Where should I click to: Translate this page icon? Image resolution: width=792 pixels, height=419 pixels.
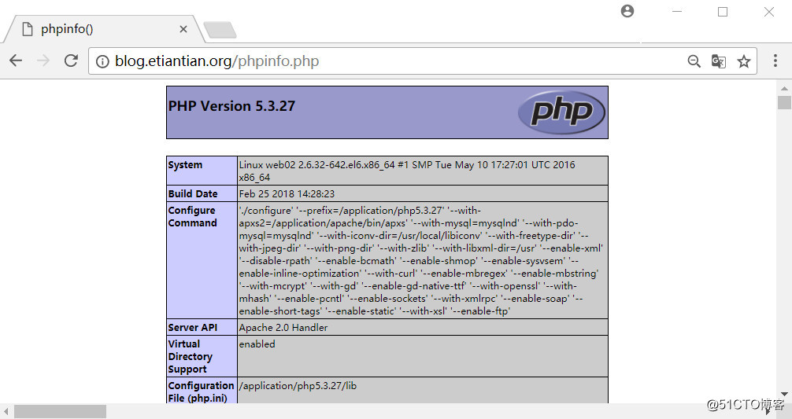click(718, 61)
